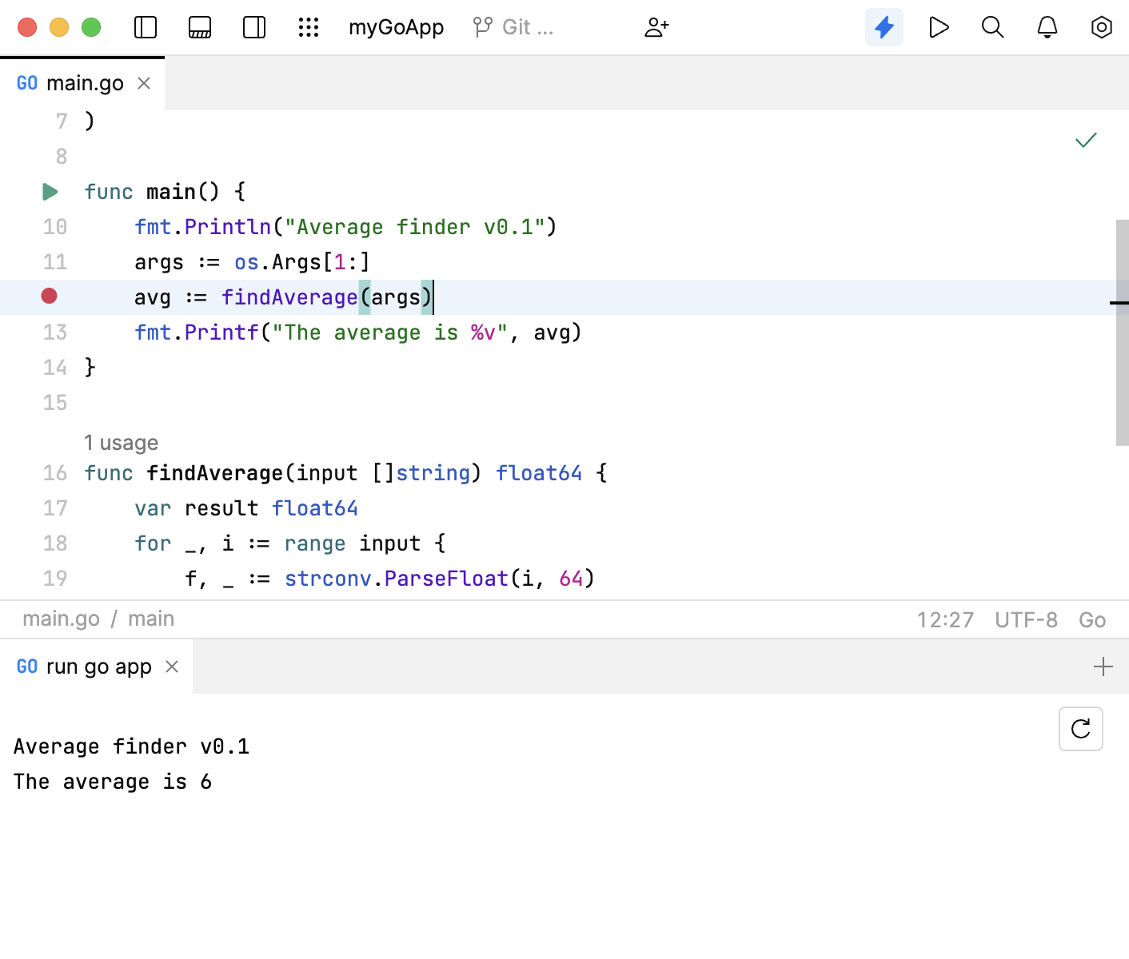Click the collaboration invite icon

point(656,26)
